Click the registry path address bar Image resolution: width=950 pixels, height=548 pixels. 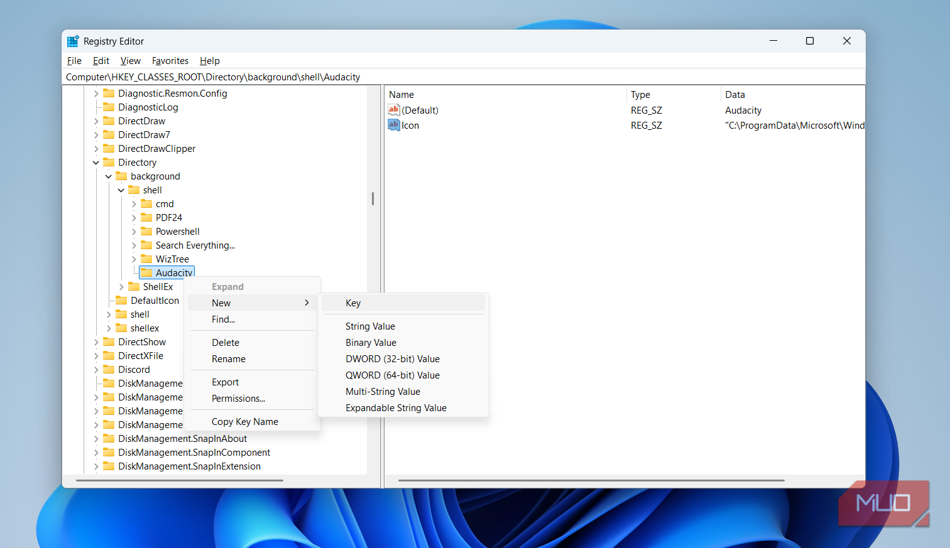[x=464, y=77]
